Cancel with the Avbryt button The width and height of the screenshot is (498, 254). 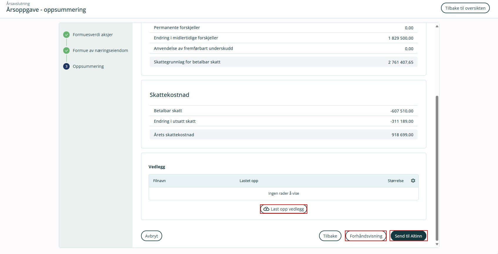[x=151, y=236]
